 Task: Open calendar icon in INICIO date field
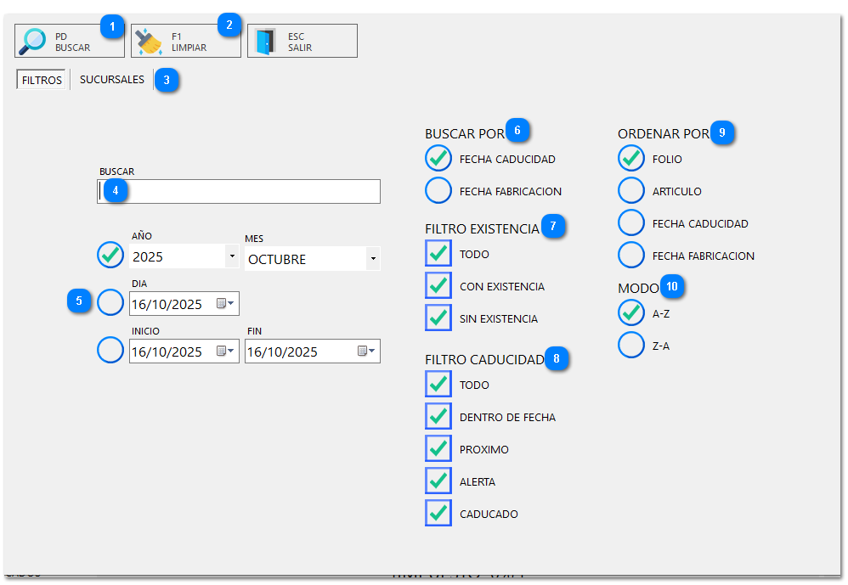pos(224,352)
